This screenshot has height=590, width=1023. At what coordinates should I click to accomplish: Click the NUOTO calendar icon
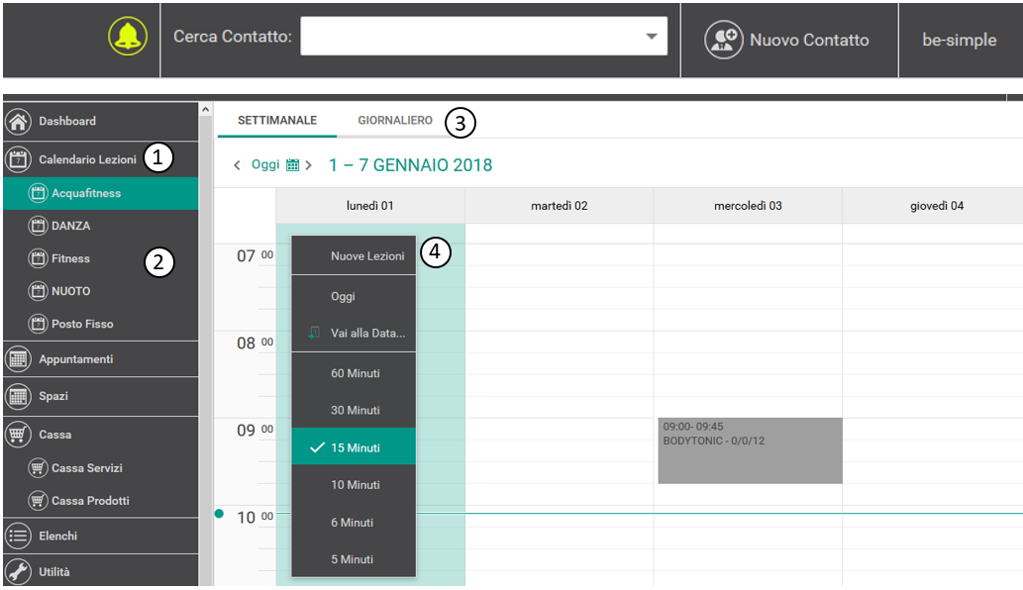(39, 291)
